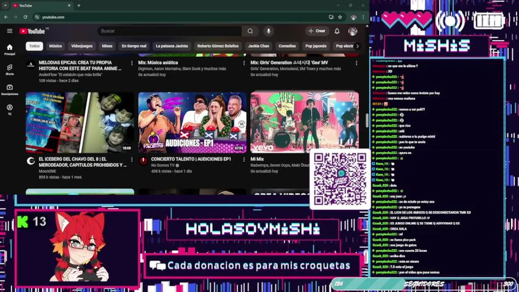Click the browser forward arrow

[x=15, y=17]
